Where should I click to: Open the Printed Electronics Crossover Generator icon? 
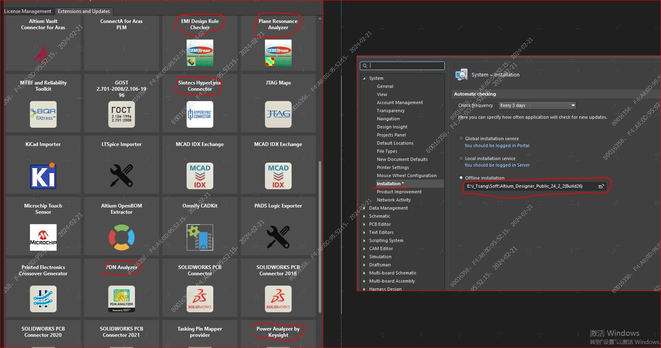pyautogui.click(x=43, y=299)
